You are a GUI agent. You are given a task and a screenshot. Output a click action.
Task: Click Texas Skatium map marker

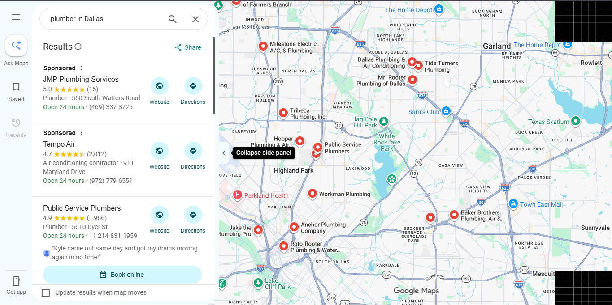tap(576, 121)
